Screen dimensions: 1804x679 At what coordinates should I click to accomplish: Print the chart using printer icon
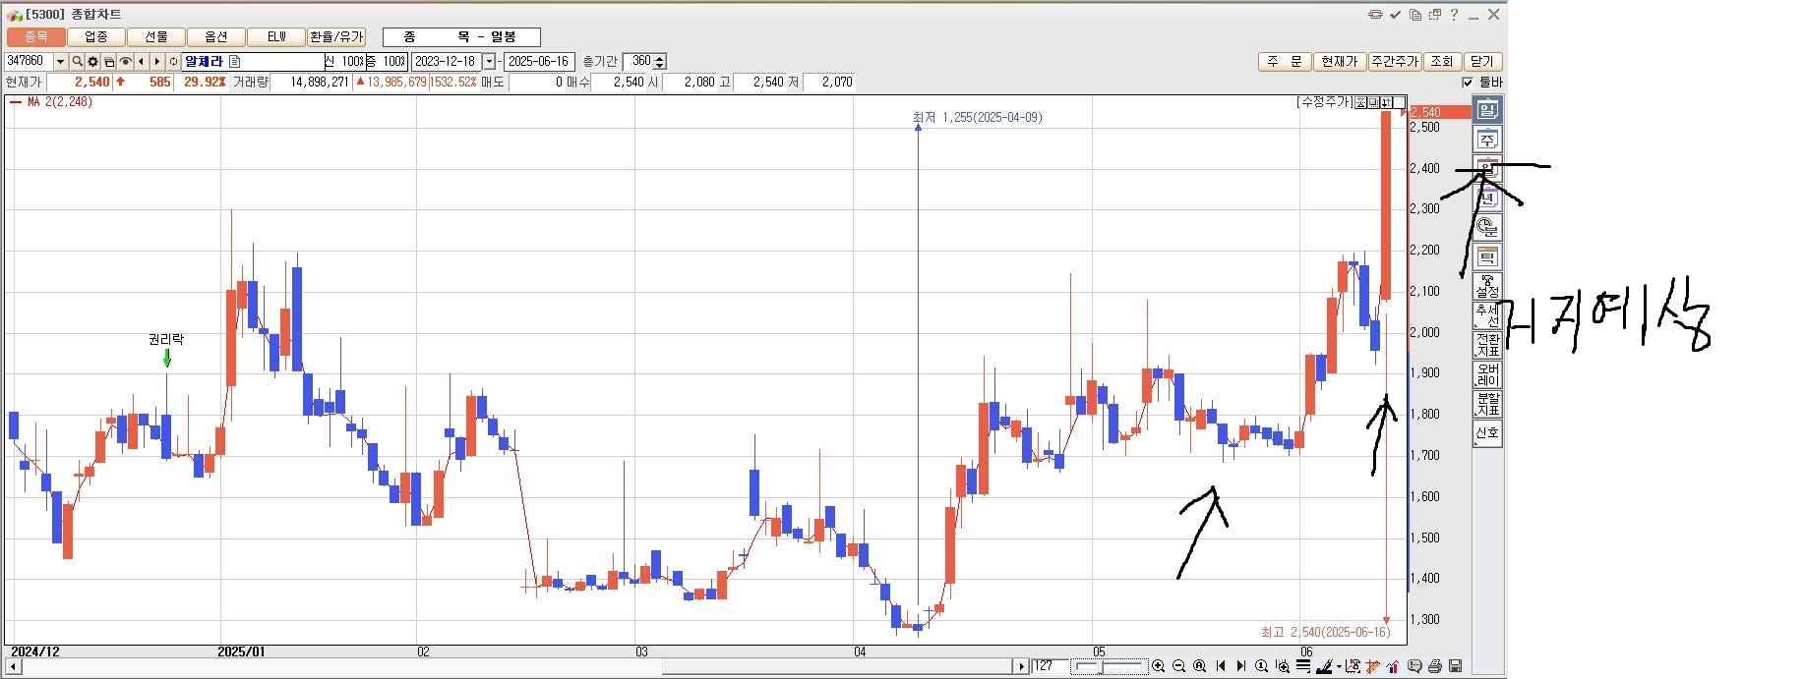click(1435, 666)
